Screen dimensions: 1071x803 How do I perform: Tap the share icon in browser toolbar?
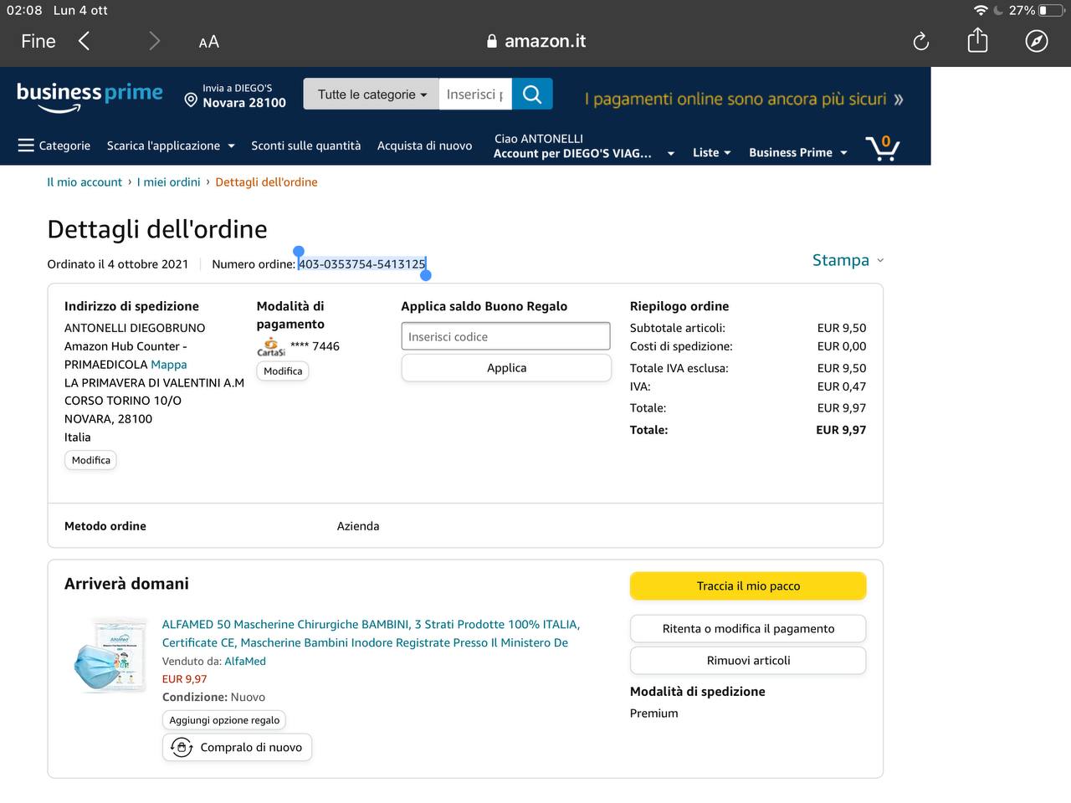coord(977,40)
